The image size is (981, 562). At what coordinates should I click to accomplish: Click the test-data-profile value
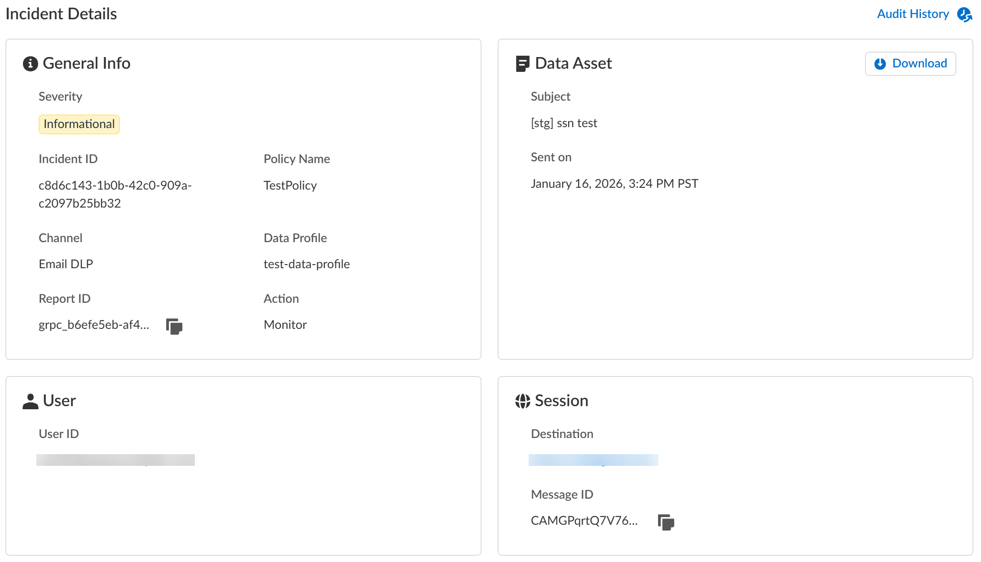click(x=306, y=264)
